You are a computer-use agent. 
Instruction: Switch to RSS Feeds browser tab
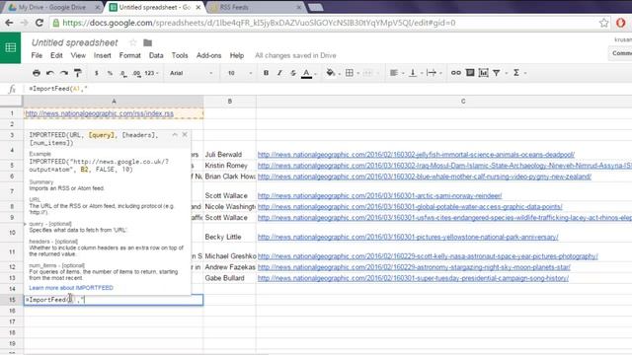tap(255, 7)
